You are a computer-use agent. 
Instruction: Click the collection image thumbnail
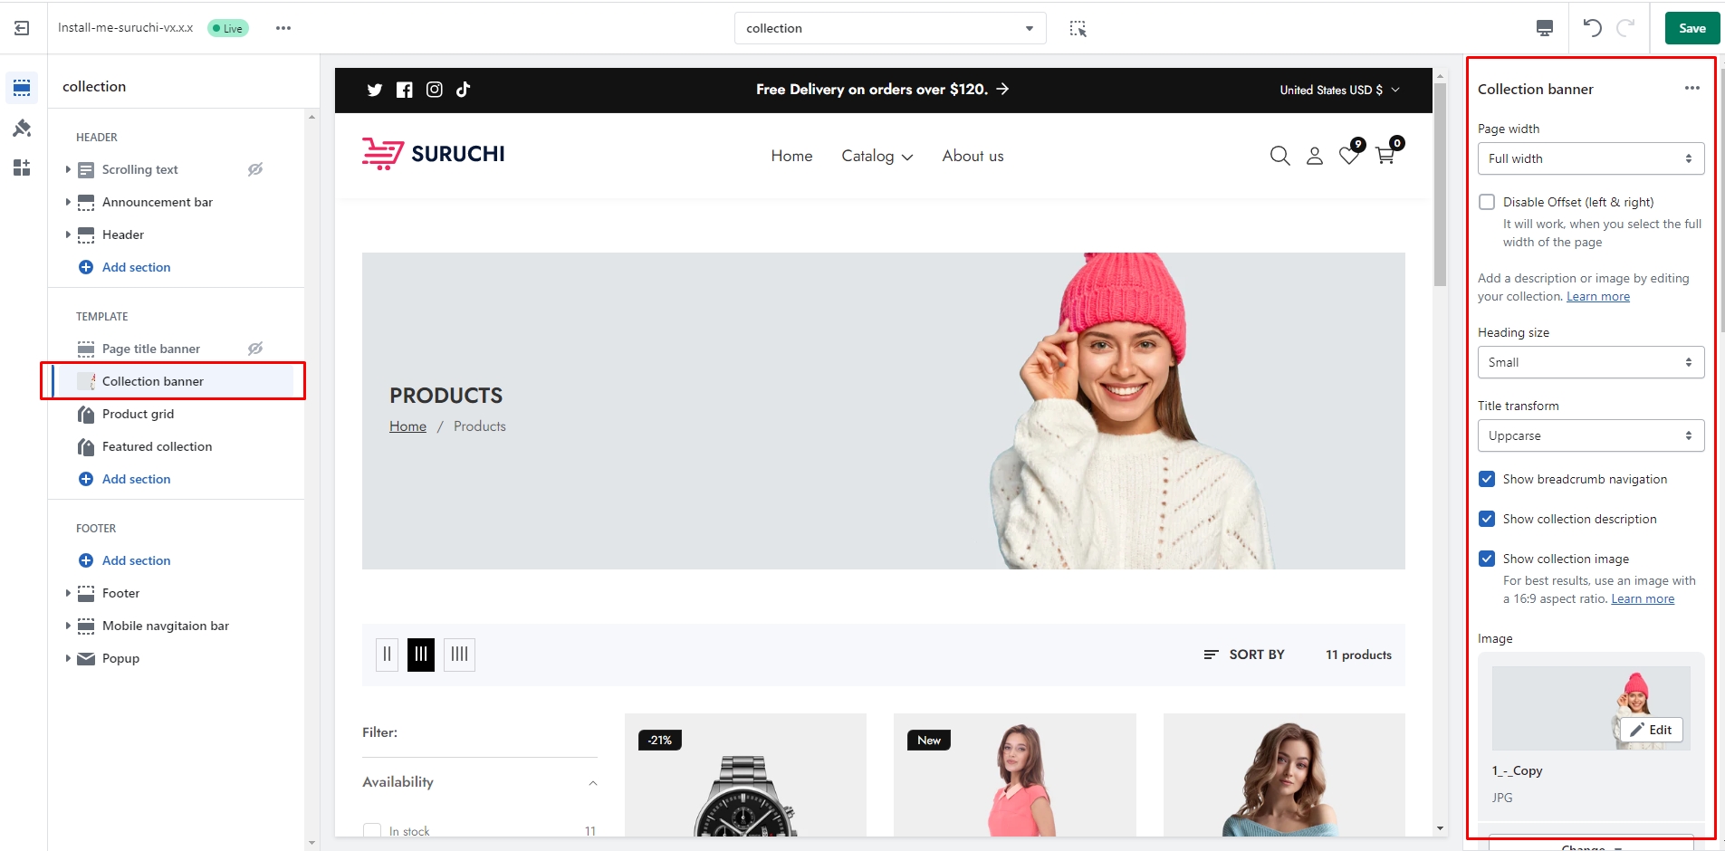1590,708
